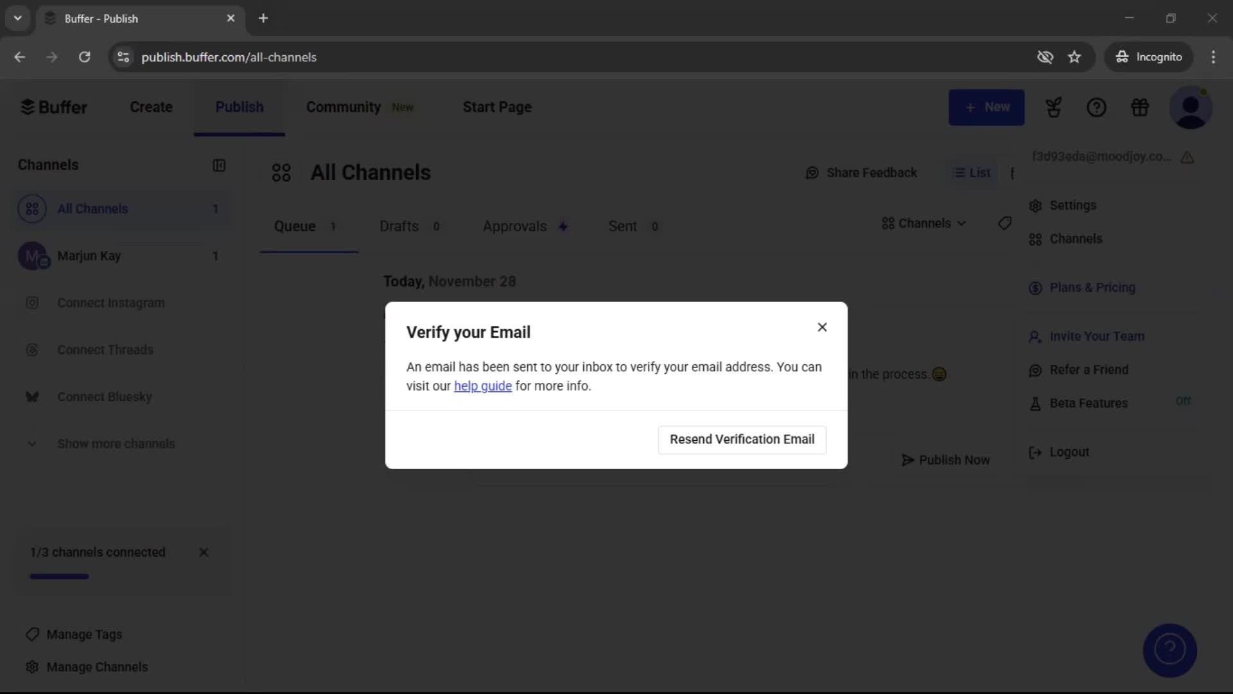The width and height of the screenshot is (1233, 694).
Task: Toggle the bookmark star in address bar
Action: tap(1074, 57)
